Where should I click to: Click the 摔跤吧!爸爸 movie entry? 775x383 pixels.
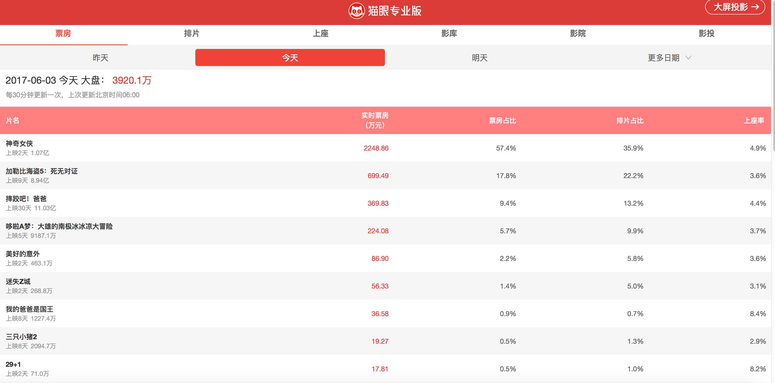click(x=26, y=199)
